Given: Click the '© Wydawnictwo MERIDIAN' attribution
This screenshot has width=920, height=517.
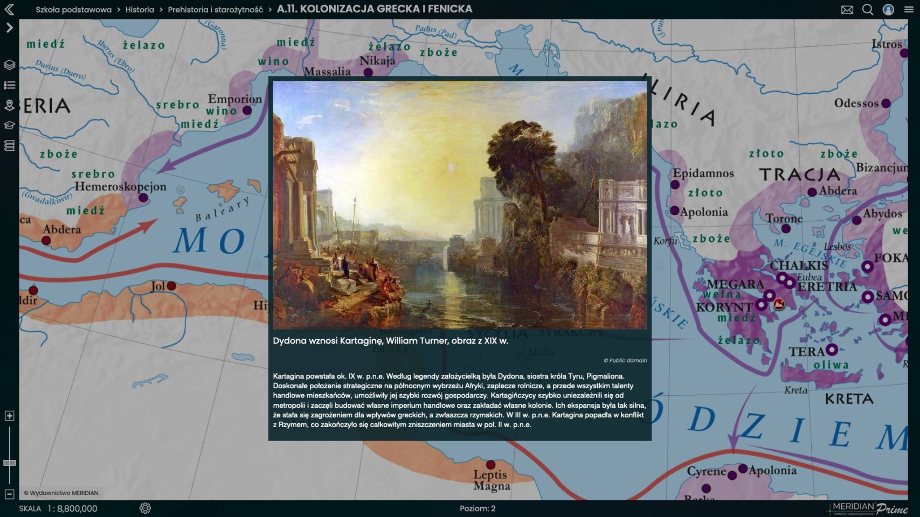Looking at the screenshot, I should [61, 493].
